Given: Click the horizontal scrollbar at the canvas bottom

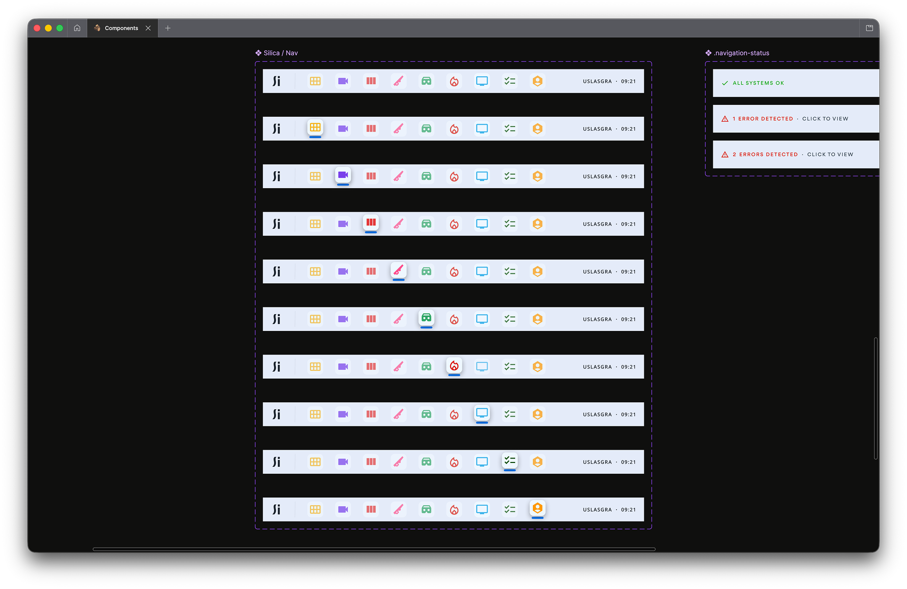Looking at the screenshot, I should (374, 549).
